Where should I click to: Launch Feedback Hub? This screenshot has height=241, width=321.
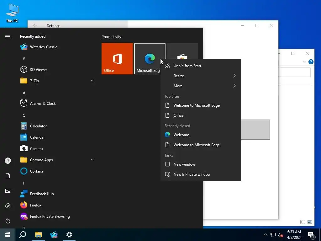coord(57,194)
